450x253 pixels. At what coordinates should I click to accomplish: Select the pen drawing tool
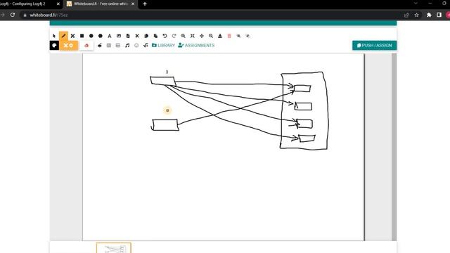click(63, 36)
